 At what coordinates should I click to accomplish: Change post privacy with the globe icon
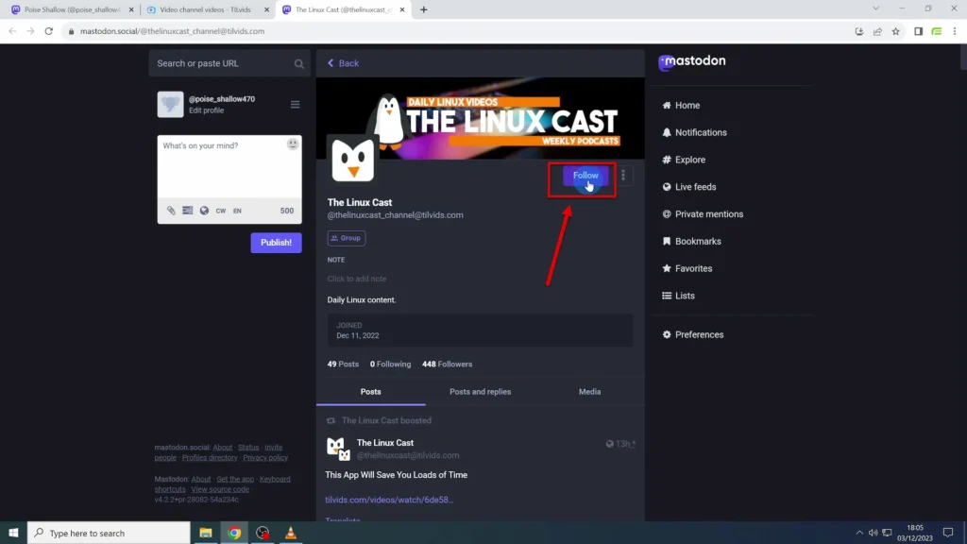click(x=204, y=211)
